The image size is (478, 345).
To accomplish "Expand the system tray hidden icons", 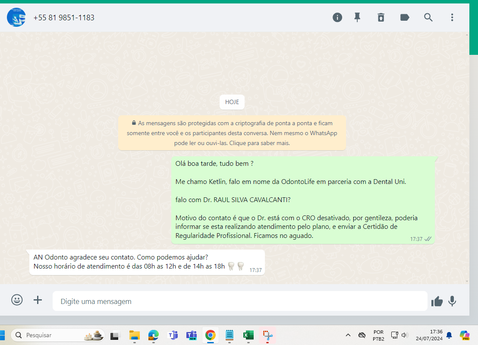I will pos(348,335).
